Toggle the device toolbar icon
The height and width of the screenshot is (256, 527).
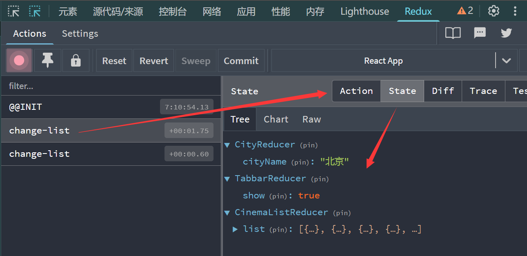[35, 11]
